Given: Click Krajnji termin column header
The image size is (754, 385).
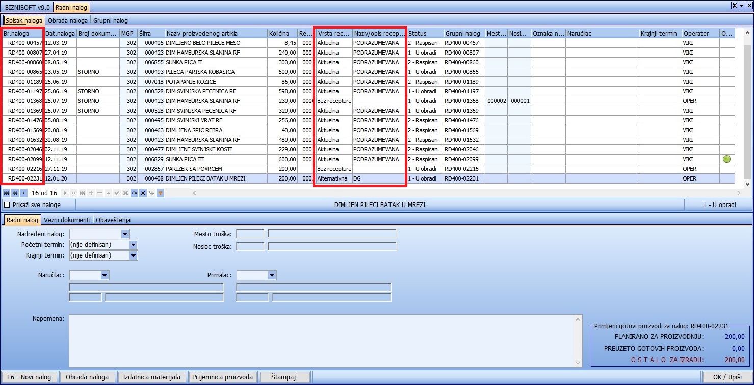Looking at the screenshot, I should (x=660, y=33).
